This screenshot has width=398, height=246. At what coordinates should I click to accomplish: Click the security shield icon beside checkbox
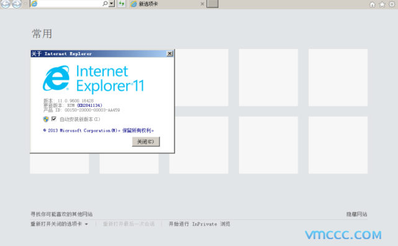click(x=46, y=119)
